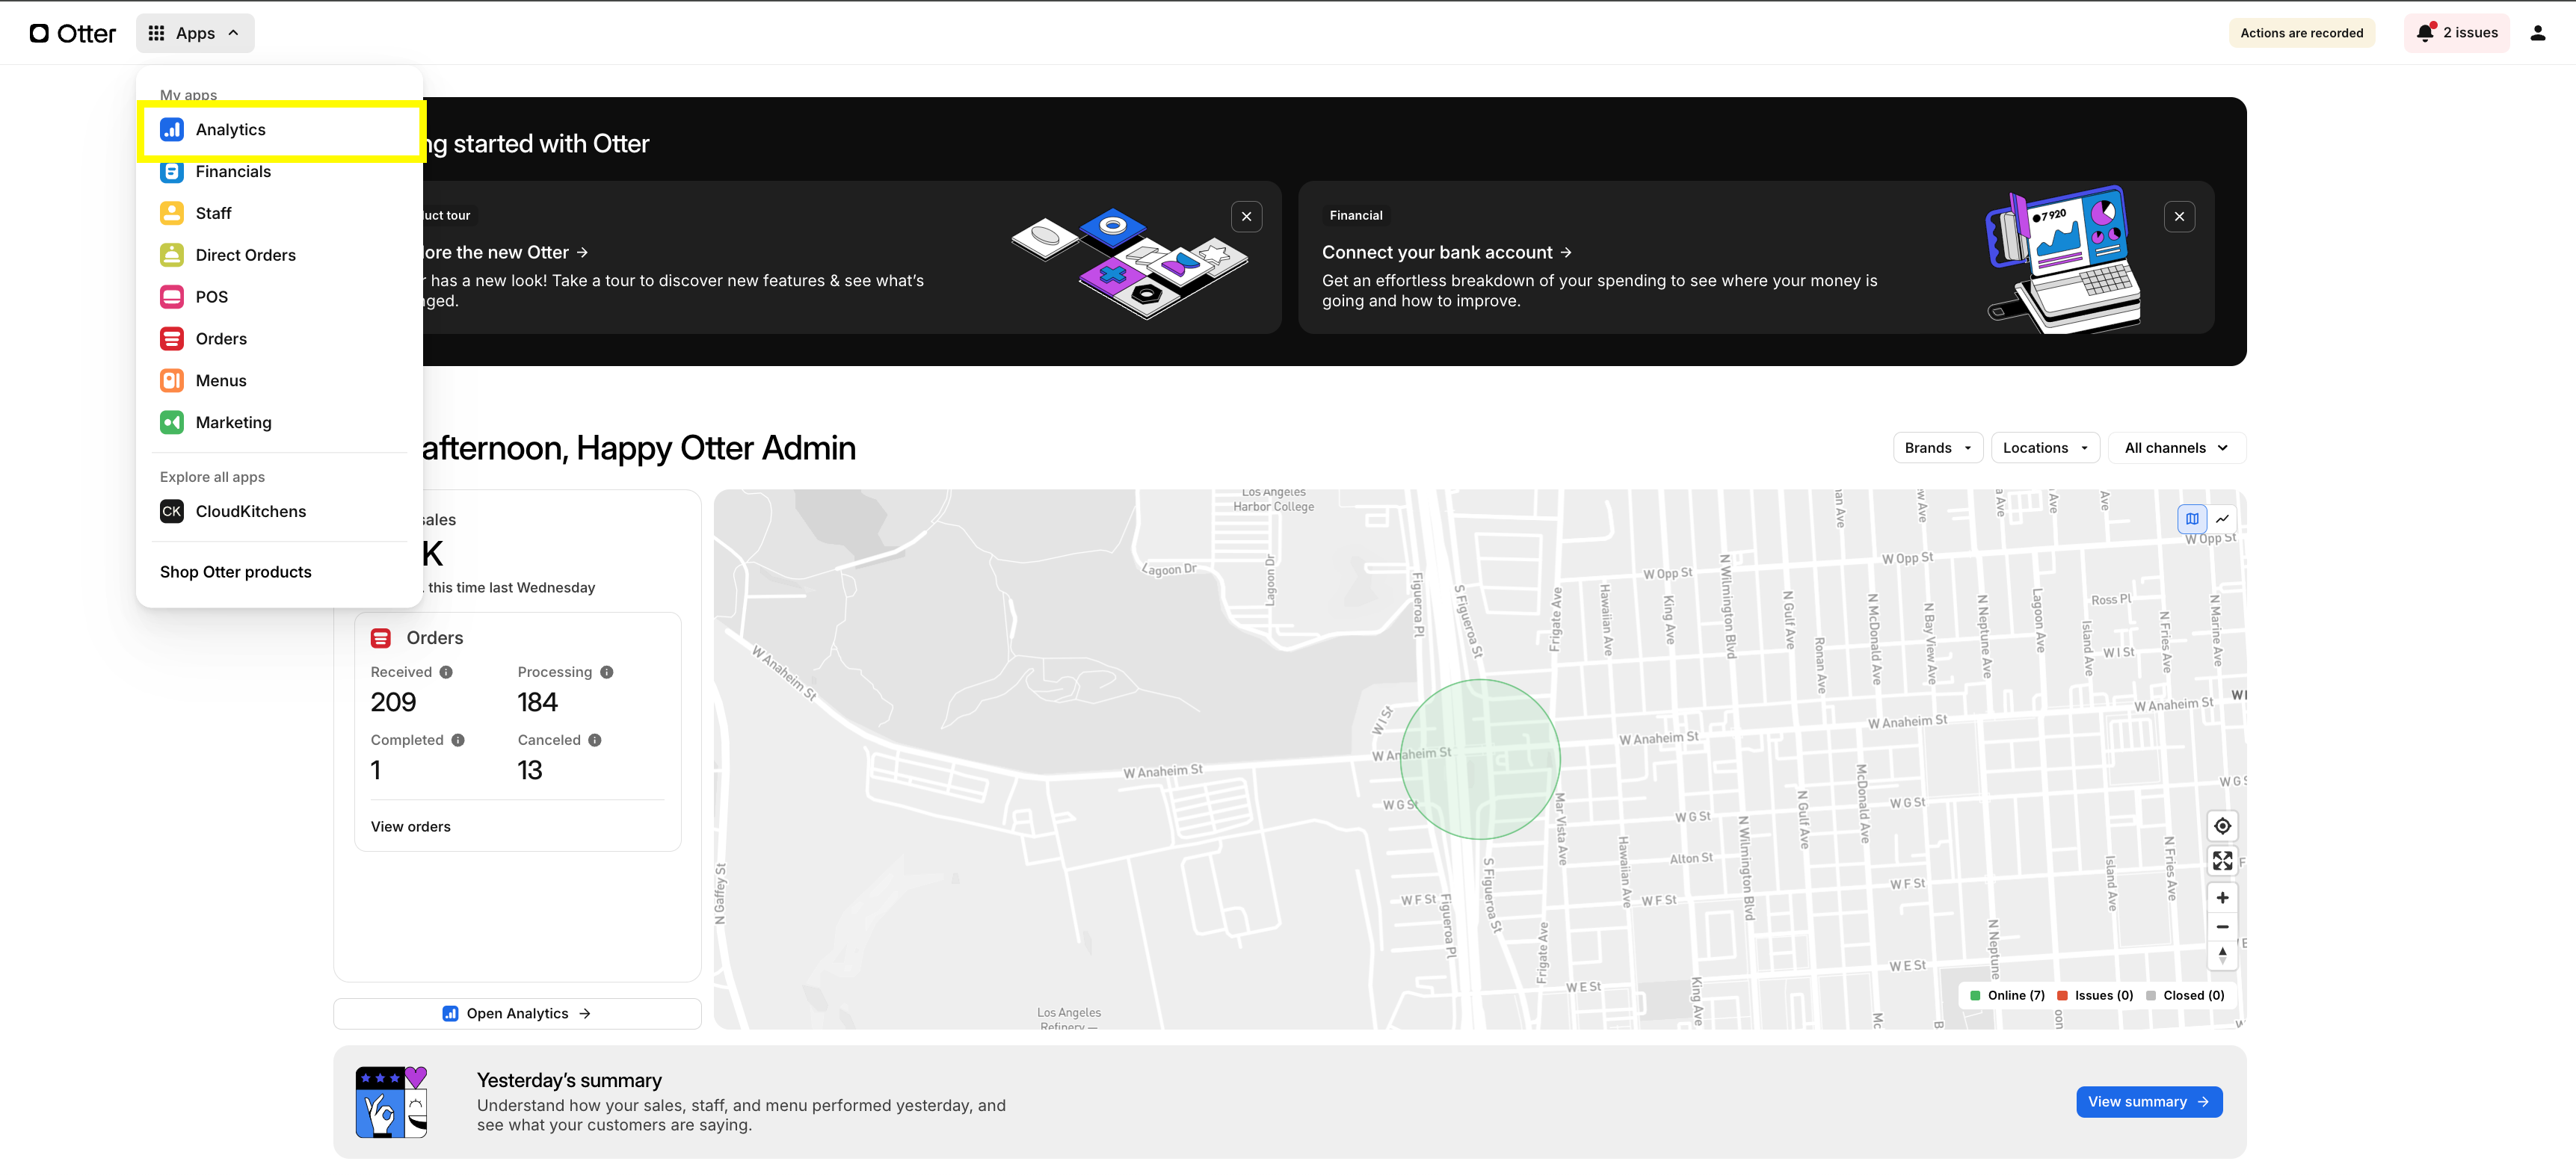Open Direct Orders app
Screen dimensions: 2576x1176
[x=280, y=256]
